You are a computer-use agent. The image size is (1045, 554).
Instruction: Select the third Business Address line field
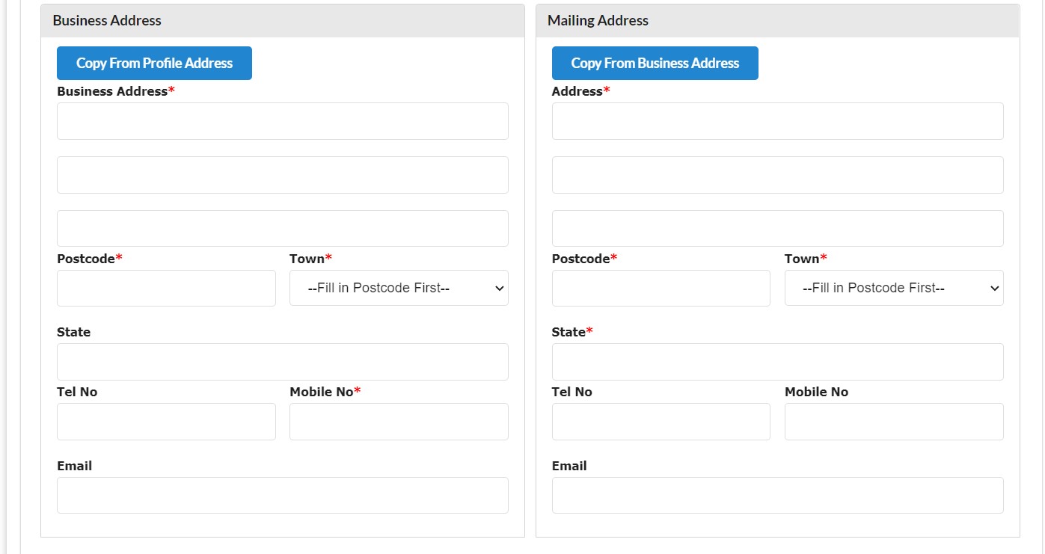pos(282,228)
